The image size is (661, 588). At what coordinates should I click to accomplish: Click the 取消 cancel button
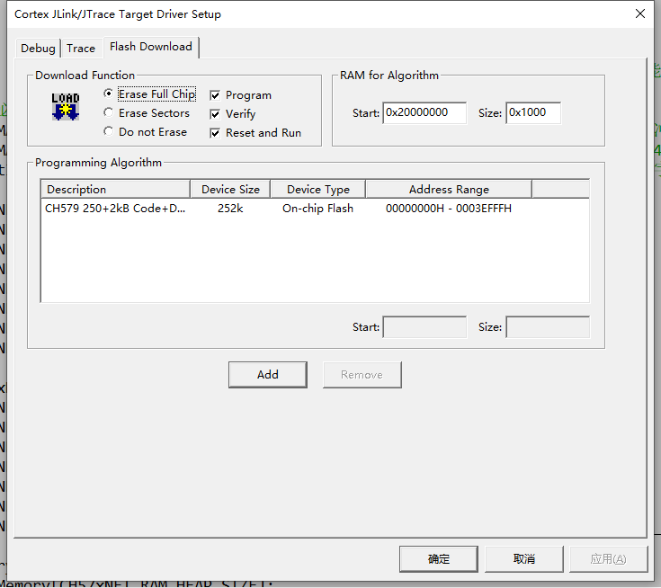pos(524,558)
